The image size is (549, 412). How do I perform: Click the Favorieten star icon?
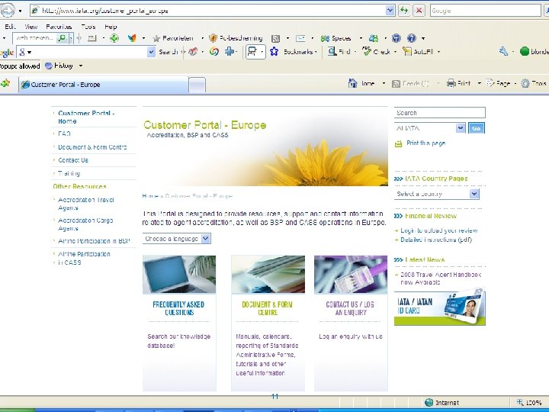click(156, 38)
